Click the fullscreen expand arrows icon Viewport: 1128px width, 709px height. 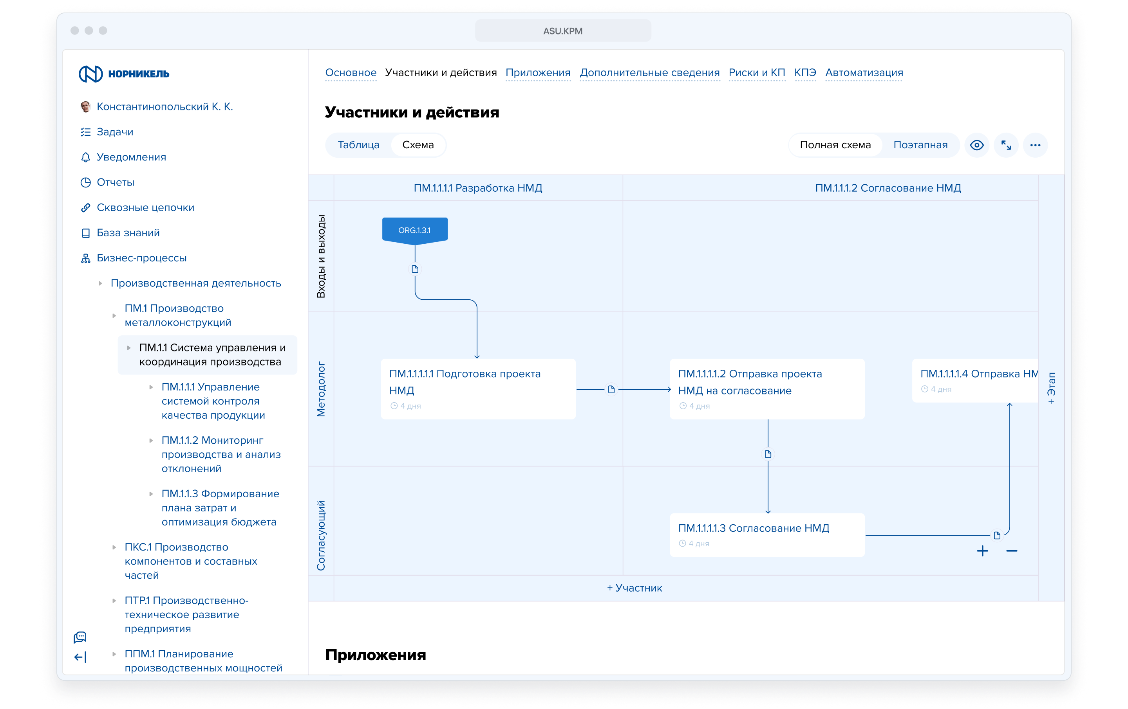click(x=1006, y=145)
